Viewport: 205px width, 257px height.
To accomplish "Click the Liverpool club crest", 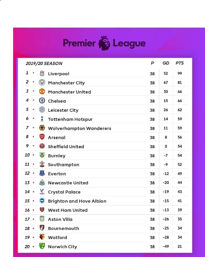I will tap(42, 74).
